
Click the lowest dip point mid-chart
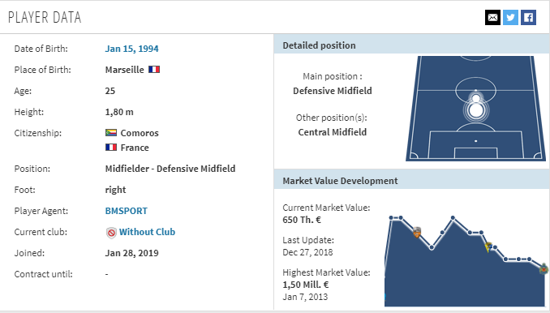click(432, 248)
